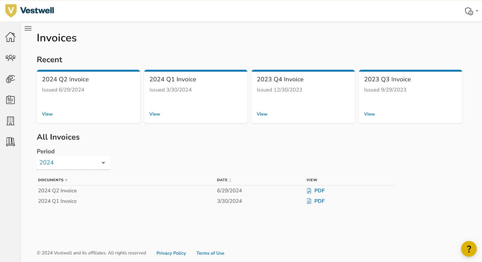The width and height of the screenshot is (482, 262).
Task: Open the Privacy Policy link
Action: point(171,253)
